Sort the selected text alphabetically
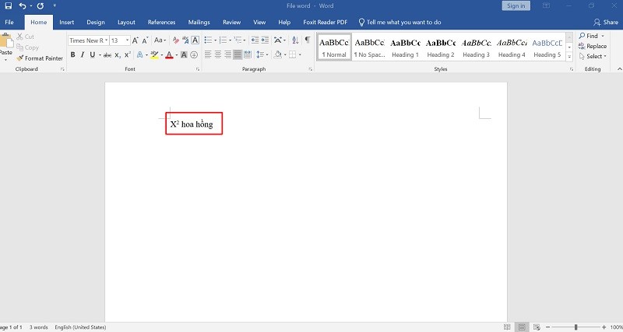Image resolution: width=623 pixels, height=332 pixels. 295,40
